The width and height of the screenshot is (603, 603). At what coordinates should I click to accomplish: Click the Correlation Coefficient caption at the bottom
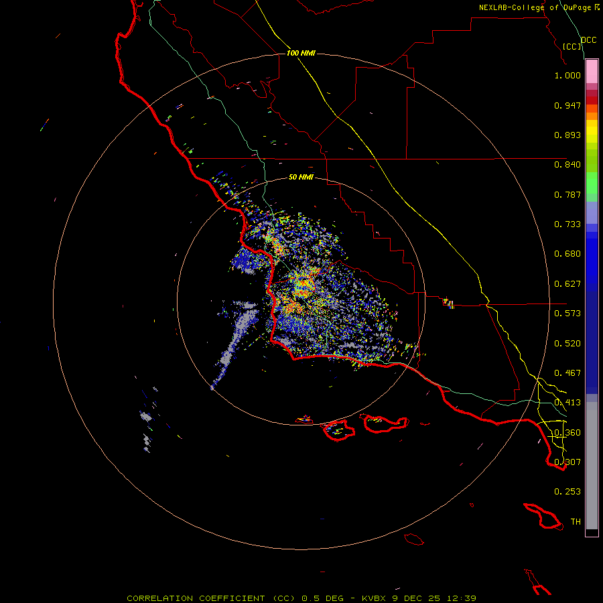(301, 598)
